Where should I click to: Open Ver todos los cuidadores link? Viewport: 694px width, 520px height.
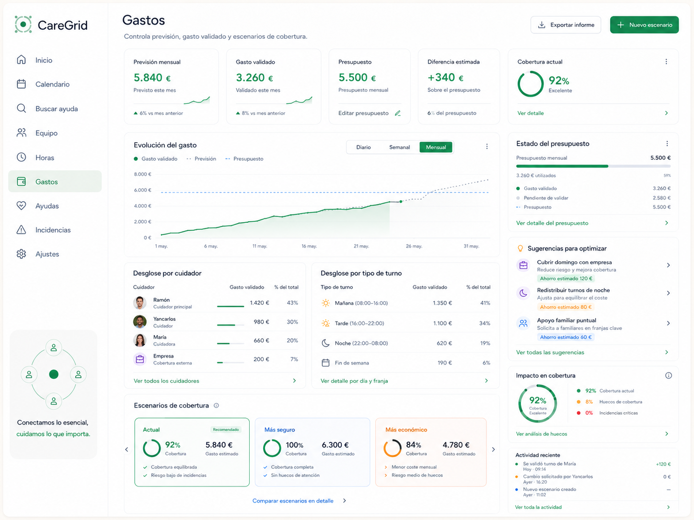166,381
